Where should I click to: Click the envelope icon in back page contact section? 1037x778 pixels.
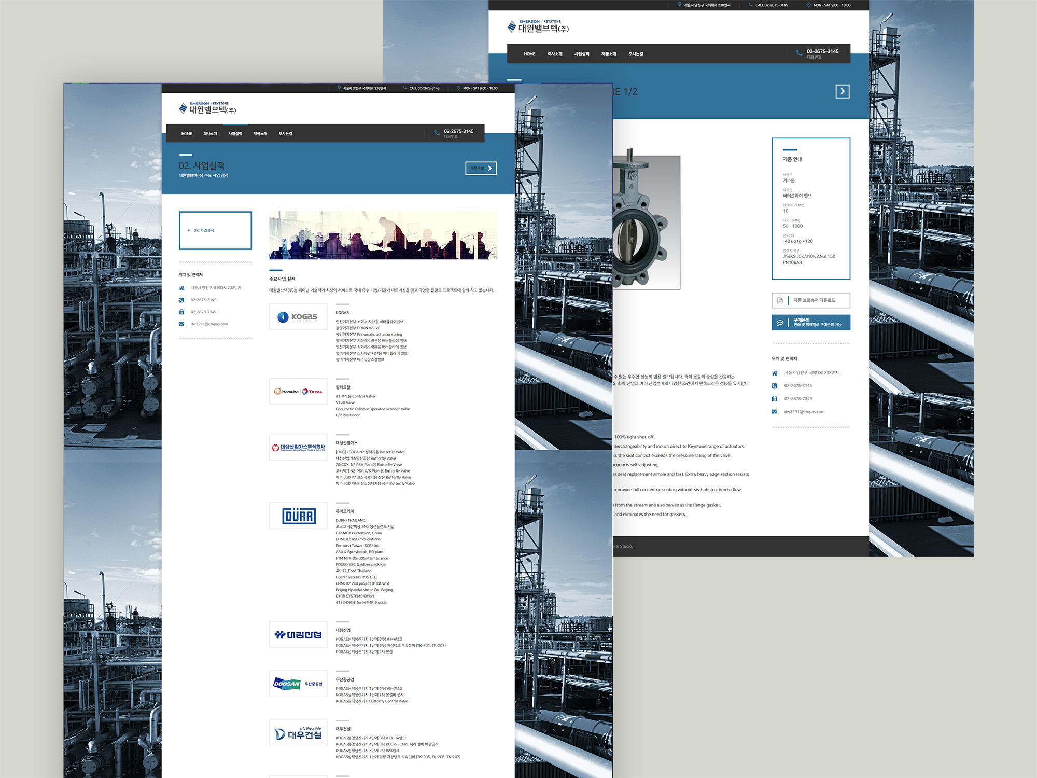click(774, 412)
